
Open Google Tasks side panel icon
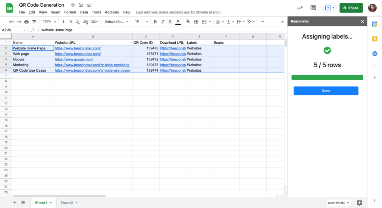pyautogui.click(x=375, y=53)
